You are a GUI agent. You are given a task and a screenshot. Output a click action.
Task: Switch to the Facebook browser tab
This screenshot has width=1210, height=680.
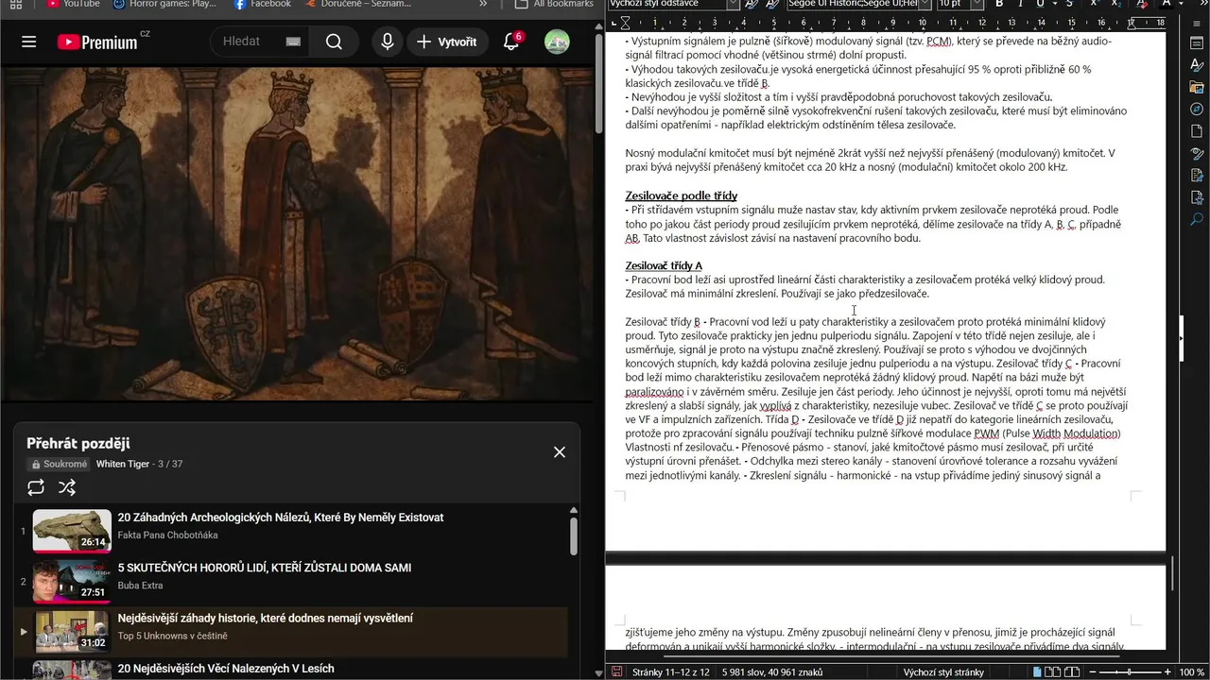264,5
